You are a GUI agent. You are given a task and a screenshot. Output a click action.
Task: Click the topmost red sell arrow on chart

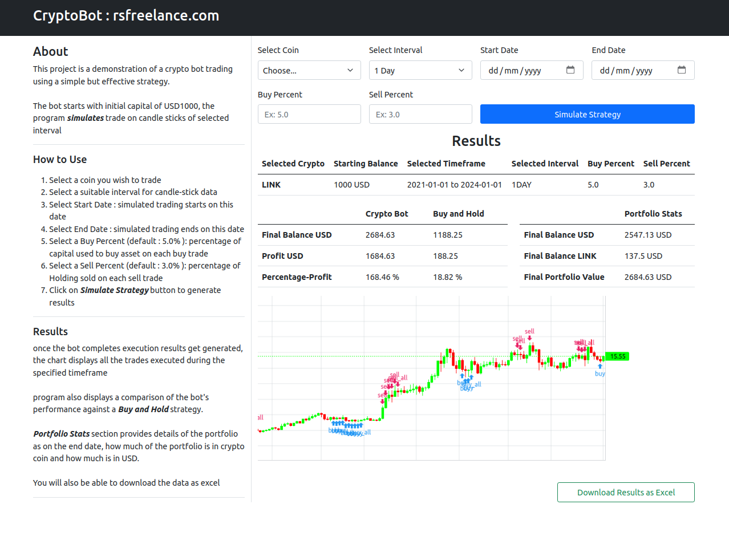530,338
